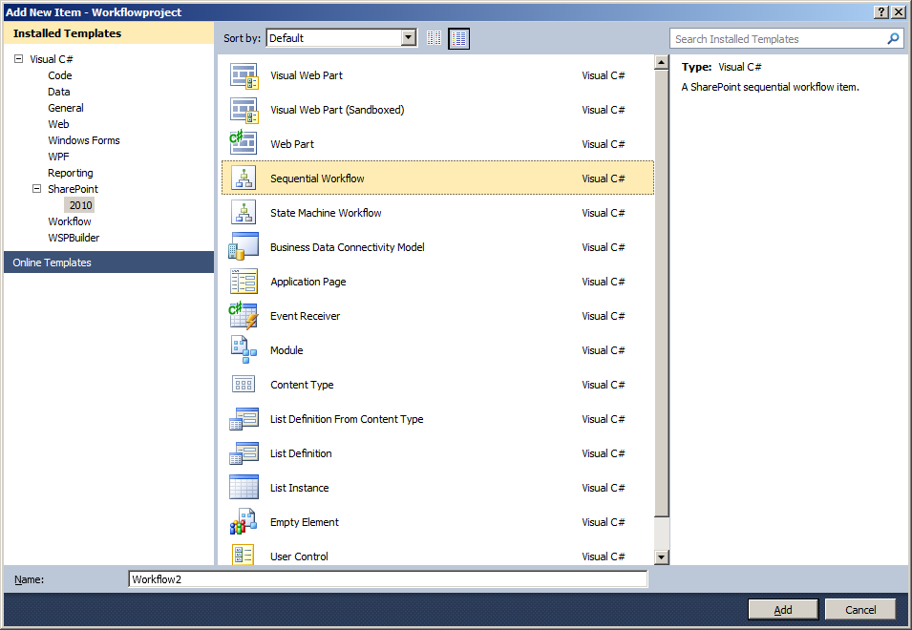Select the Visual C# root node

click(52, 59)
